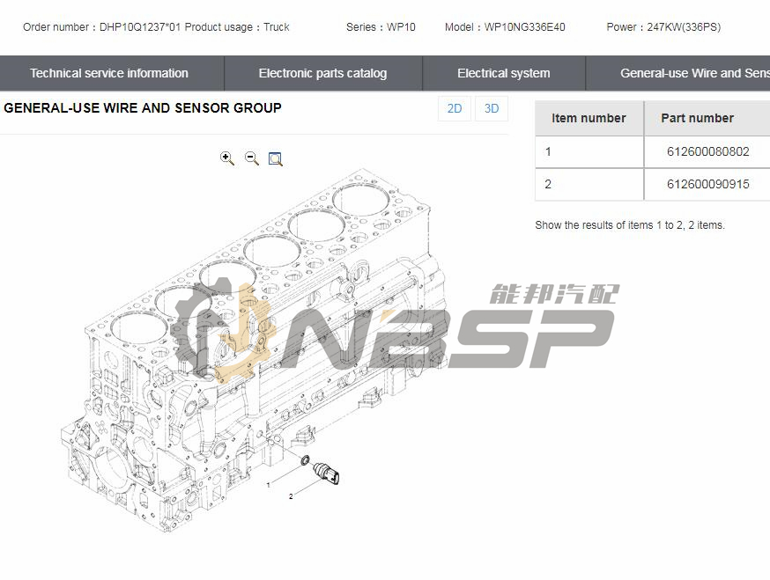The width and height of the screenshot is (770, 580).
Task: Open the Electronic parts catalog tab
Action: [322, 73]
